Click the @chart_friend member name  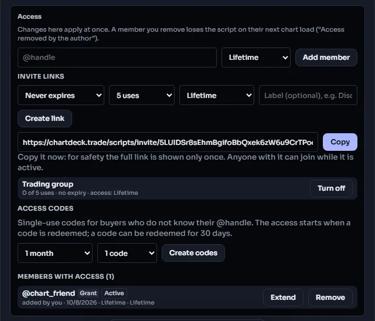tap(49, 293)
